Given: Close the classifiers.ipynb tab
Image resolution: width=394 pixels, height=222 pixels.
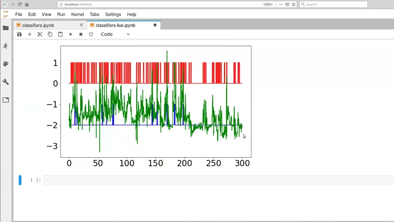Looking at the screenshot, I should pyautogui.click(x=81, y=25).
